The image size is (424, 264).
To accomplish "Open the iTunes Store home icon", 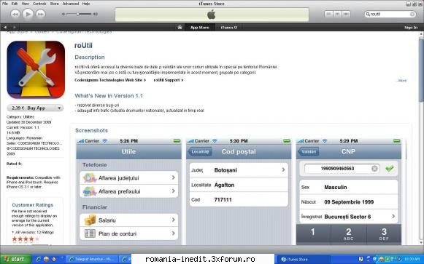I will pos(180,27).
